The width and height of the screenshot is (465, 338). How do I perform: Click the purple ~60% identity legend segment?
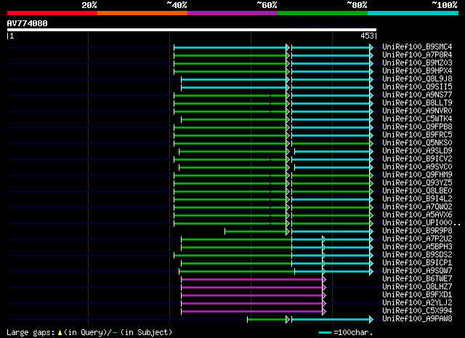[232, 13]
